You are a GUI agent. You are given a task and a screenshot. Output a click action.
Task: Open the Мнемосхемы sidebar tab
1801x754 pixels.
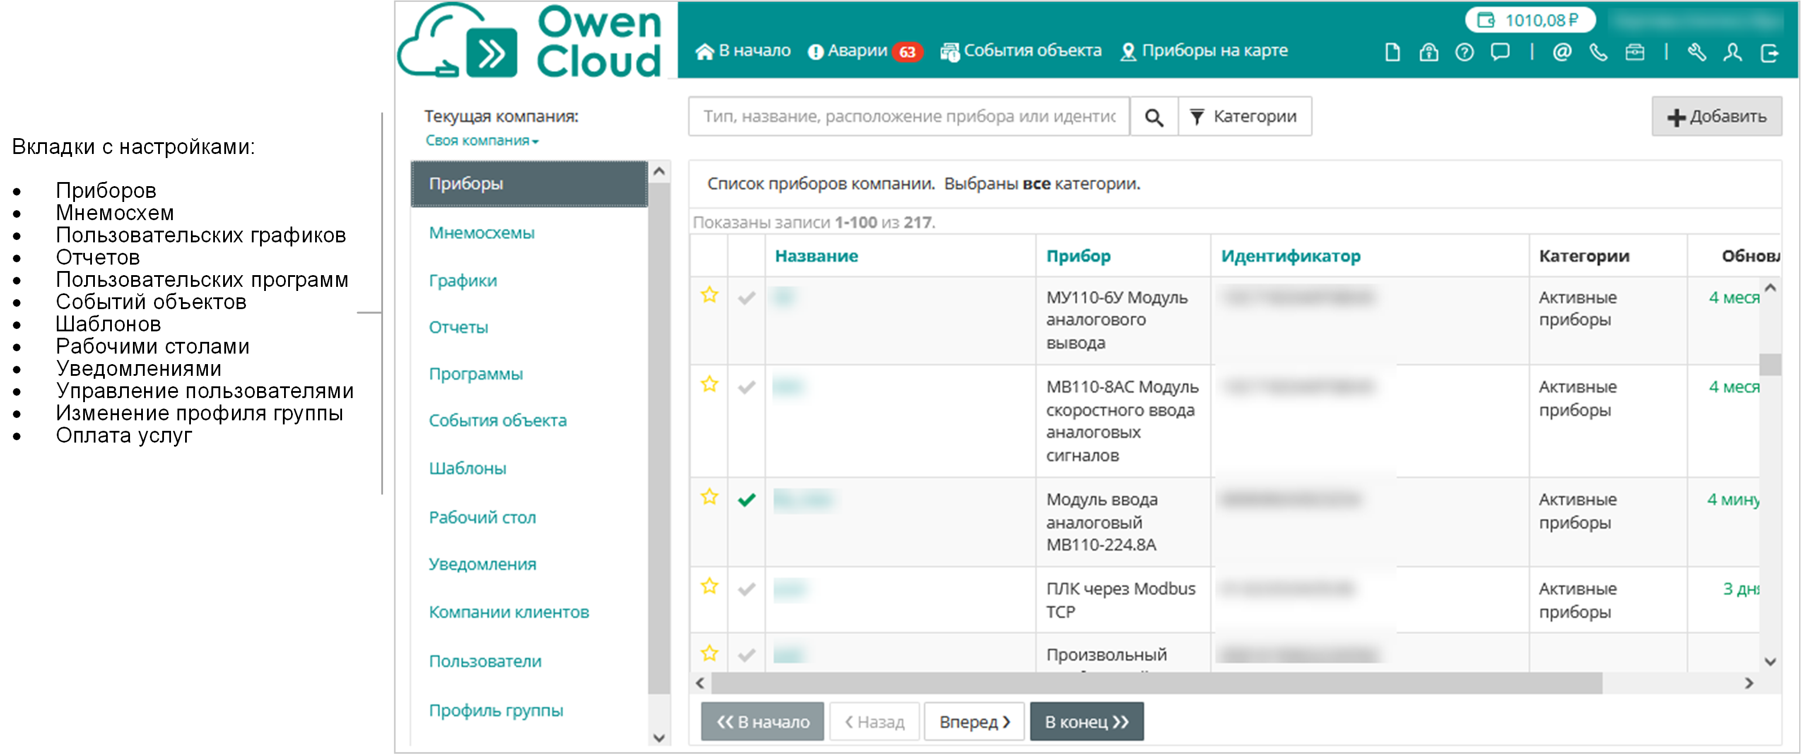click(481, 233)
